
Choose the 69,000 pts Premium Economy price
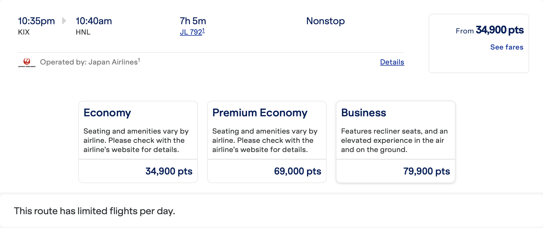297,171
